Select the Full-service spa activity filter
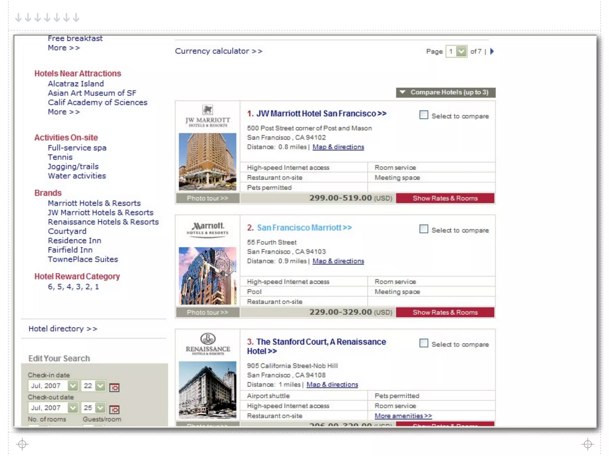 (x=77, y=148)
